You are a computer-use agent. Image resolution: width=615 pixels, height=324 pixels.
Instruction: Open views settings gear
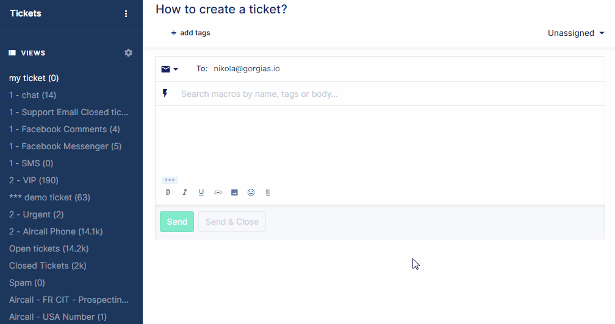click(x=128, y=53)
